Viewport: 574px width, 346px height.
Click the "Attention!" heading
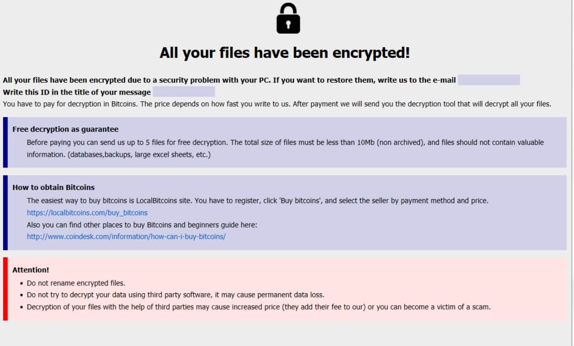tap(31, 270)
